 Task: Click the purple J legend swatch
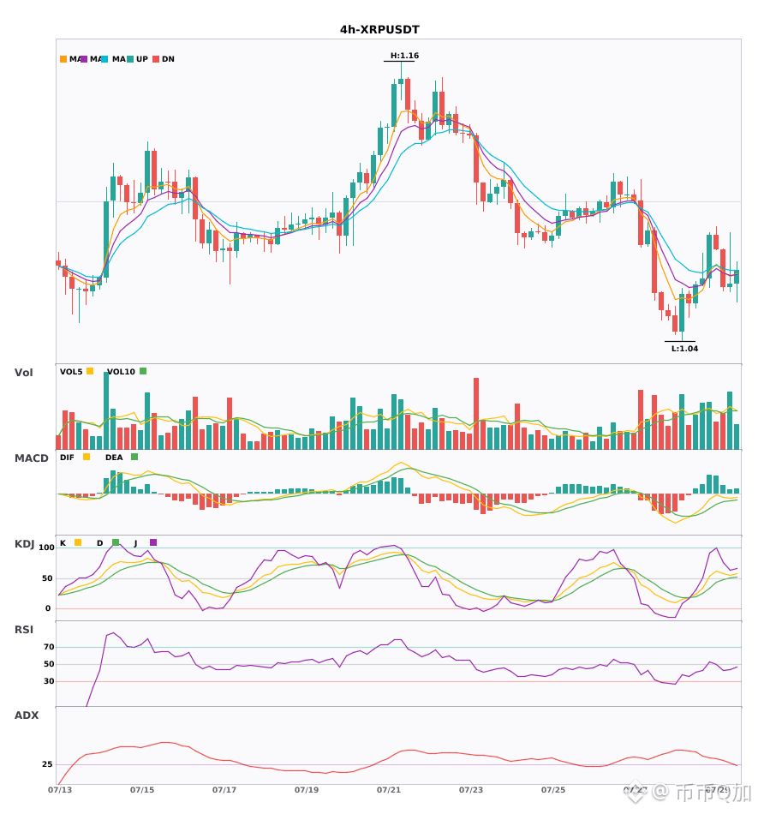153,542
